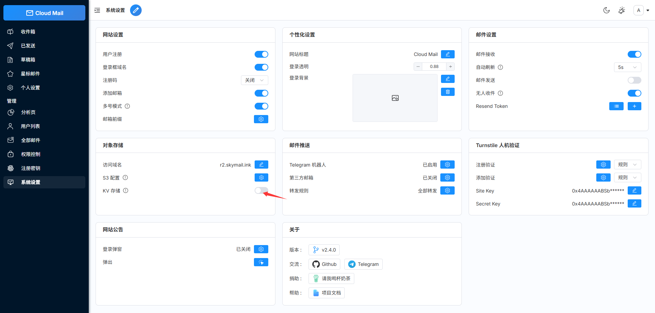655x313 pixels.
Task: Enable the KV 存储 switch
Action: pos(261,190)
